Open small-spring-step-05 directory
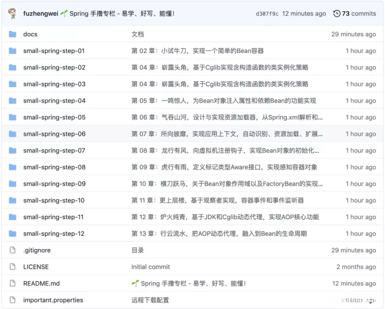This screenshot has height=309, width=385. 54,117
